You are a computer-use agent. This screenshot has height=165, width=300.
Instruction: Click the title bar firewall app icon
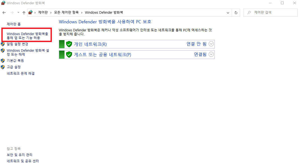coord(3,3)
